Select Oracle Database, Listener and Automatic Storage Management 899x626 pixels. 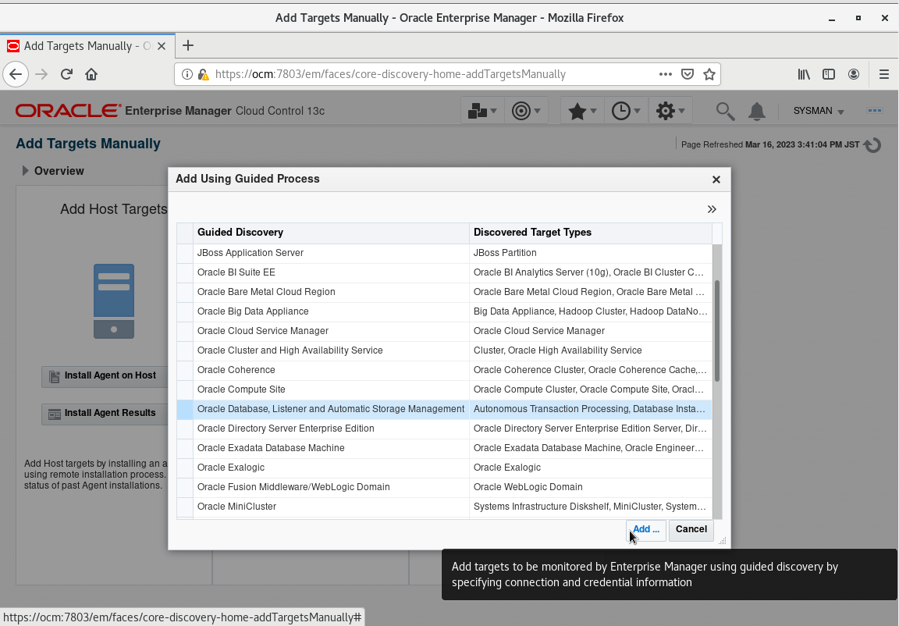tap(330, 409)
